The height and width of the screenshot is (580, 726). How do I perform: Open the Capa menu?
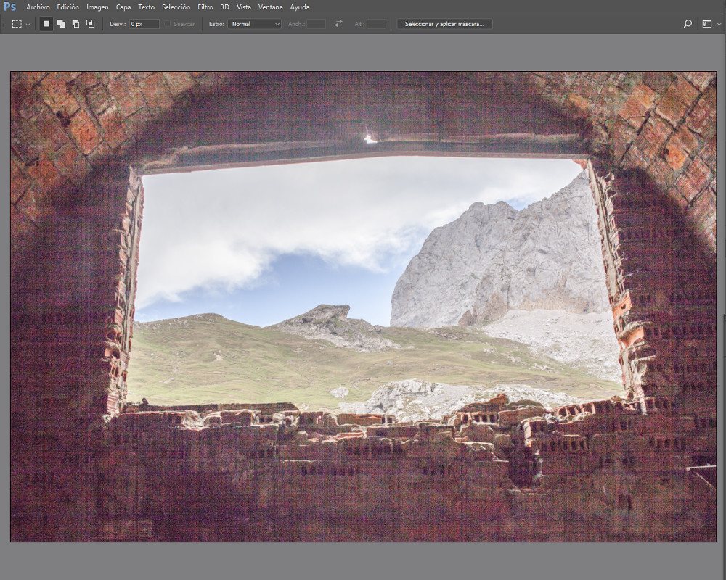123,7
